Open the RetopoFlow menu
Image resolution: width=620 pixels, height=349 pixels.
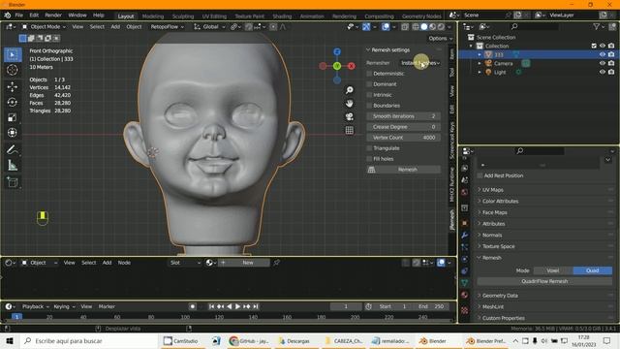[x=167, y=26]
